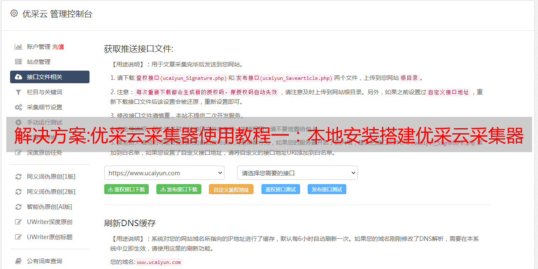Screen dimensions: 538x269
Task: Select the 接口文件相关 menu item
Action: point(50,77)
